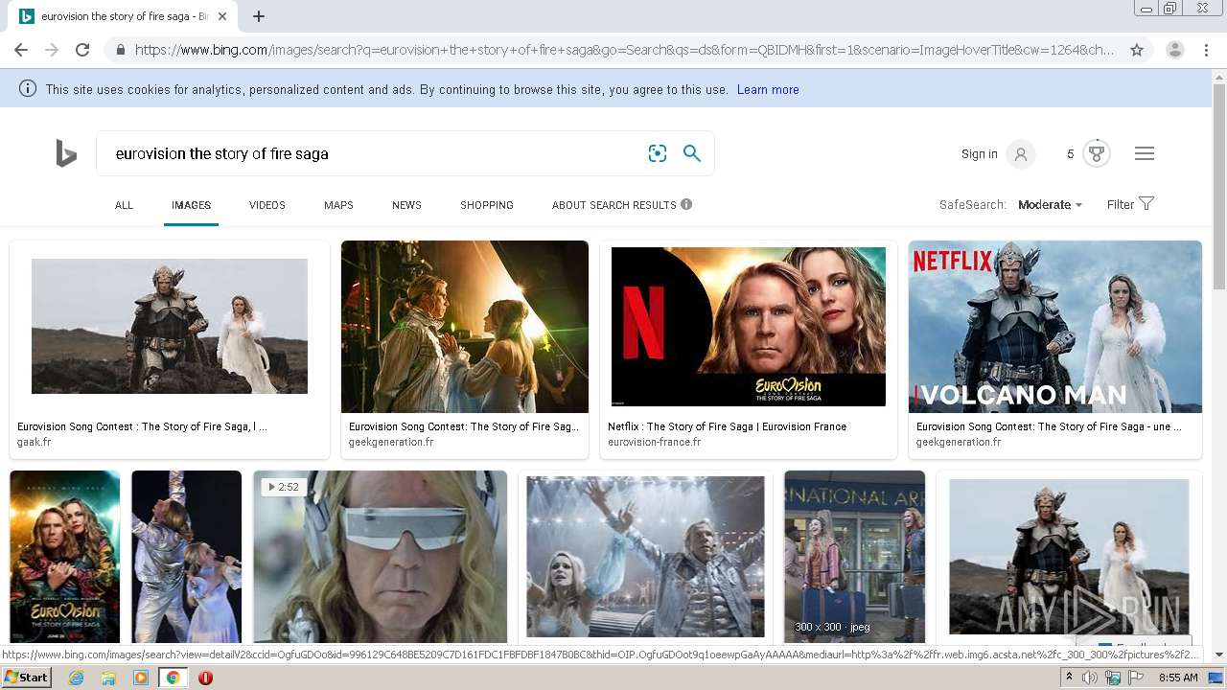Open gaak.fr source link
Screen dimensions: 1227x690
(x=35, y=442)
